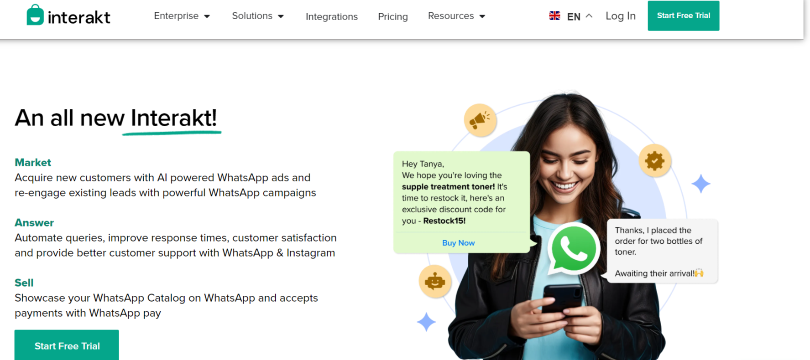Open the Pricing menu item
The height and width of the screenshot is (360, 810).
point(393,17)
